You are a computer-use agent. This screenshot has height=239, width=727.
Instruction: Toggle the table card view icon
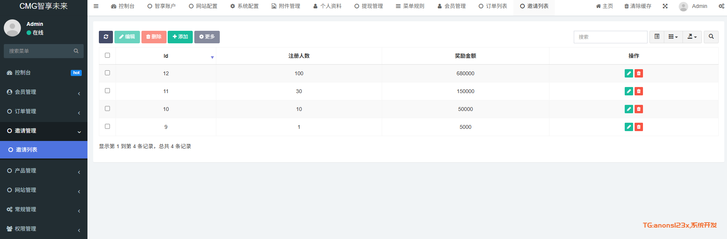pyautogui.click(x=657, y=37)
